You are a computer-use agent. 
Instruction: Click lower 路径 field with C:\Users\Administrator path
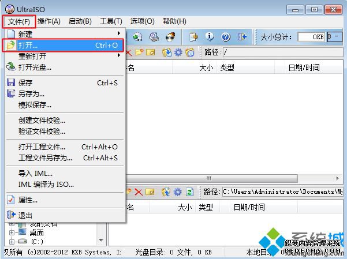point(283,192)
